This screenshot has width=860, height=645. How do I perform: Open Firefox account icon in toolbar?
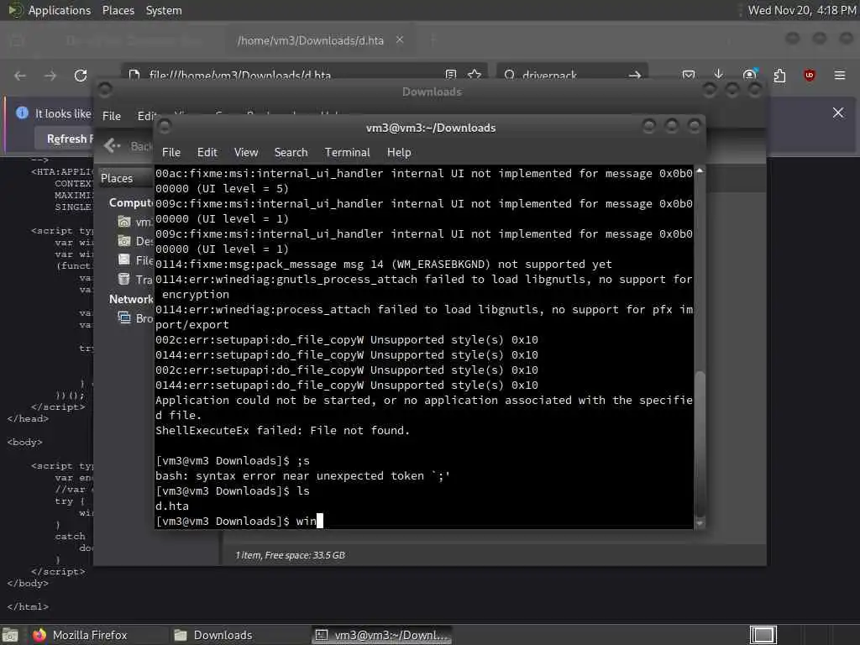[749, 75]
